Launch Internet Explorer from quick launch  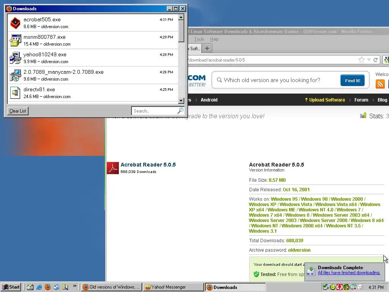(x=39, y=287)
